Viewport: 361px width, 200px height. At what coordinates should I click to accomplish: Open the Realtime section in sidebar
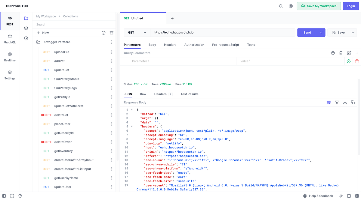pos(10,57)
